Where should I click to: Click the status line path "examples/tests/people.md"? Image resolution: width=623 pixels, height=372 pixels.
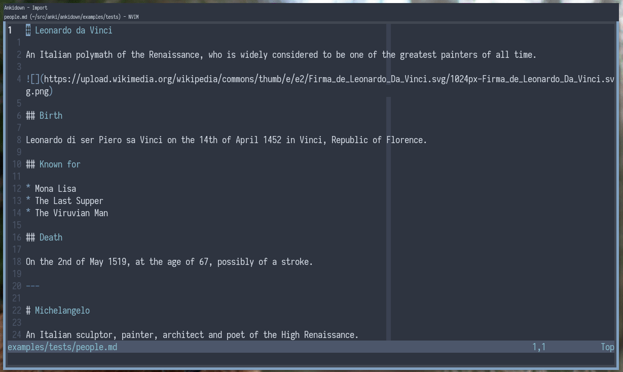tap(62, 347)
